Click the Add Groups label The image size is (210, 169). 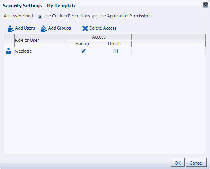[60, 28]
